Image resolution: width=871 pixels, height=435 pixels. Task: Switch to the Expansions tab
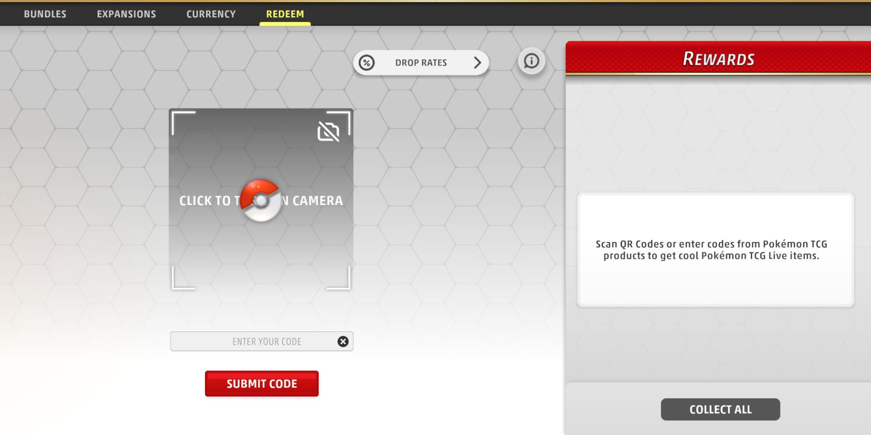126,14
